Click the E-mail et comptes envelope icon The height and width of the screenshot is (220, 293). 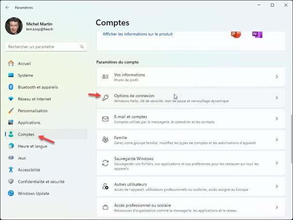[x=105, y=118]
